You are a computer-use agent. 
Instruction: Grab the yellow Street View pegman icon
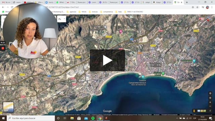[x=194, y=111]
